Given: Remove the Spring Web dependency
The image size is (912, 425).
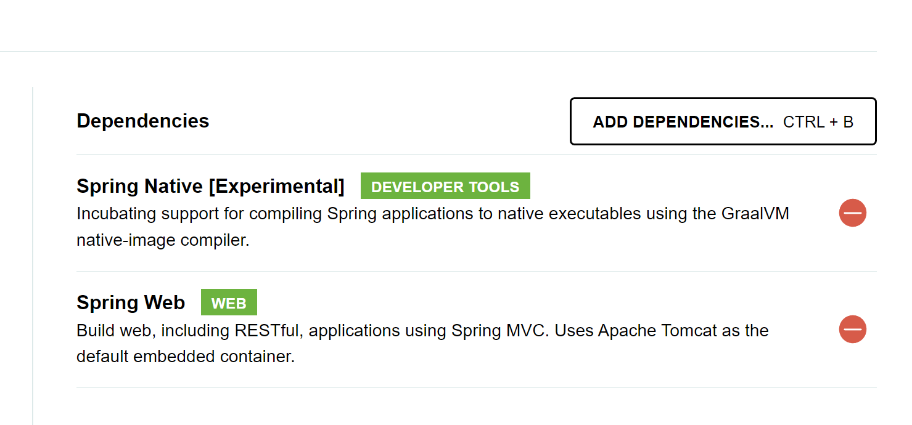Looking at the screenshot, I should pyautogui.click(x=852, y=330).
